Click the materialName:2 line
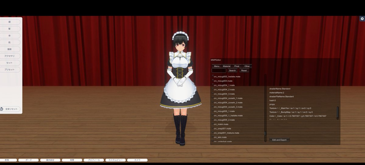The height and width of the screenshot is (165, 365). (x=277, y=93)
